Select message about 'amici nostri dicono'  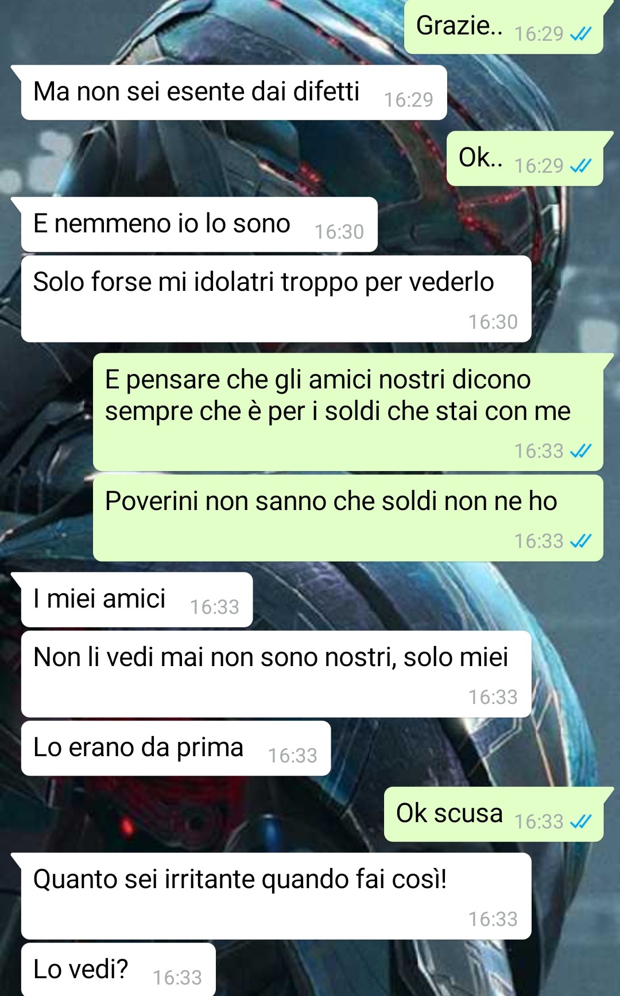(348, 412)
